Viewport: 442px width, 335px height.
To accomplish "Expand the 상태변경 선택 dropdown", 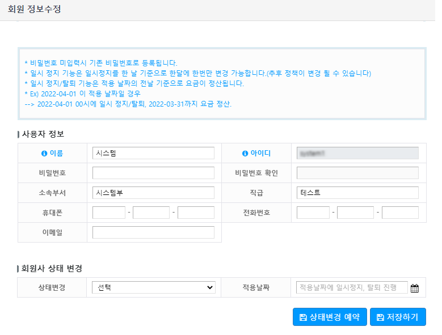I will (154, 287).
